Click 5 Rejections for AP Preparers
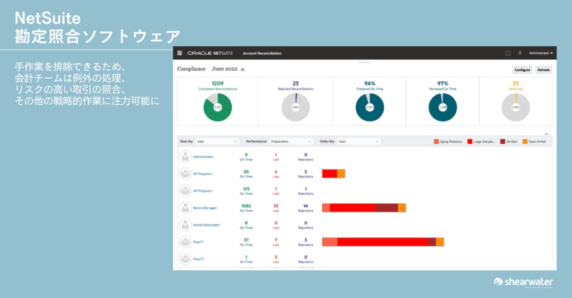This screenshot has height=298, width=572. tap(306, 174)
